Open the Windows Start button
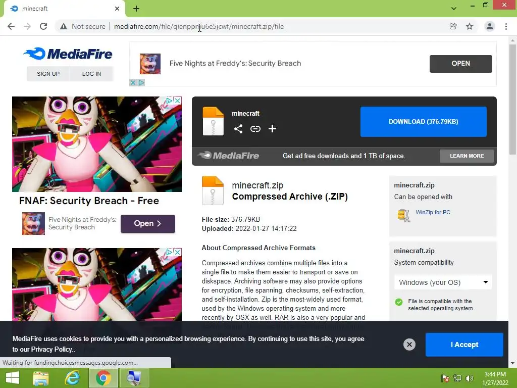This screenshot has width=517, height=388. pyautogui.click(x=13, y=378)
